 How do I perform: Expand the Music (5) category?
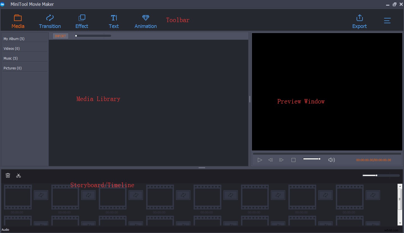11,58
